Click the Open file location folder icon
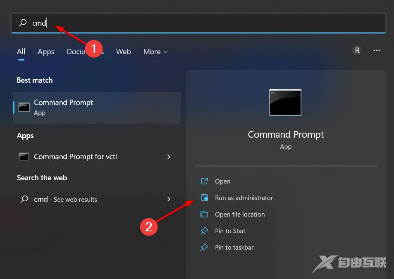This screenshot has width=394, height=279. pyautogui.click(x=204, y=214)
